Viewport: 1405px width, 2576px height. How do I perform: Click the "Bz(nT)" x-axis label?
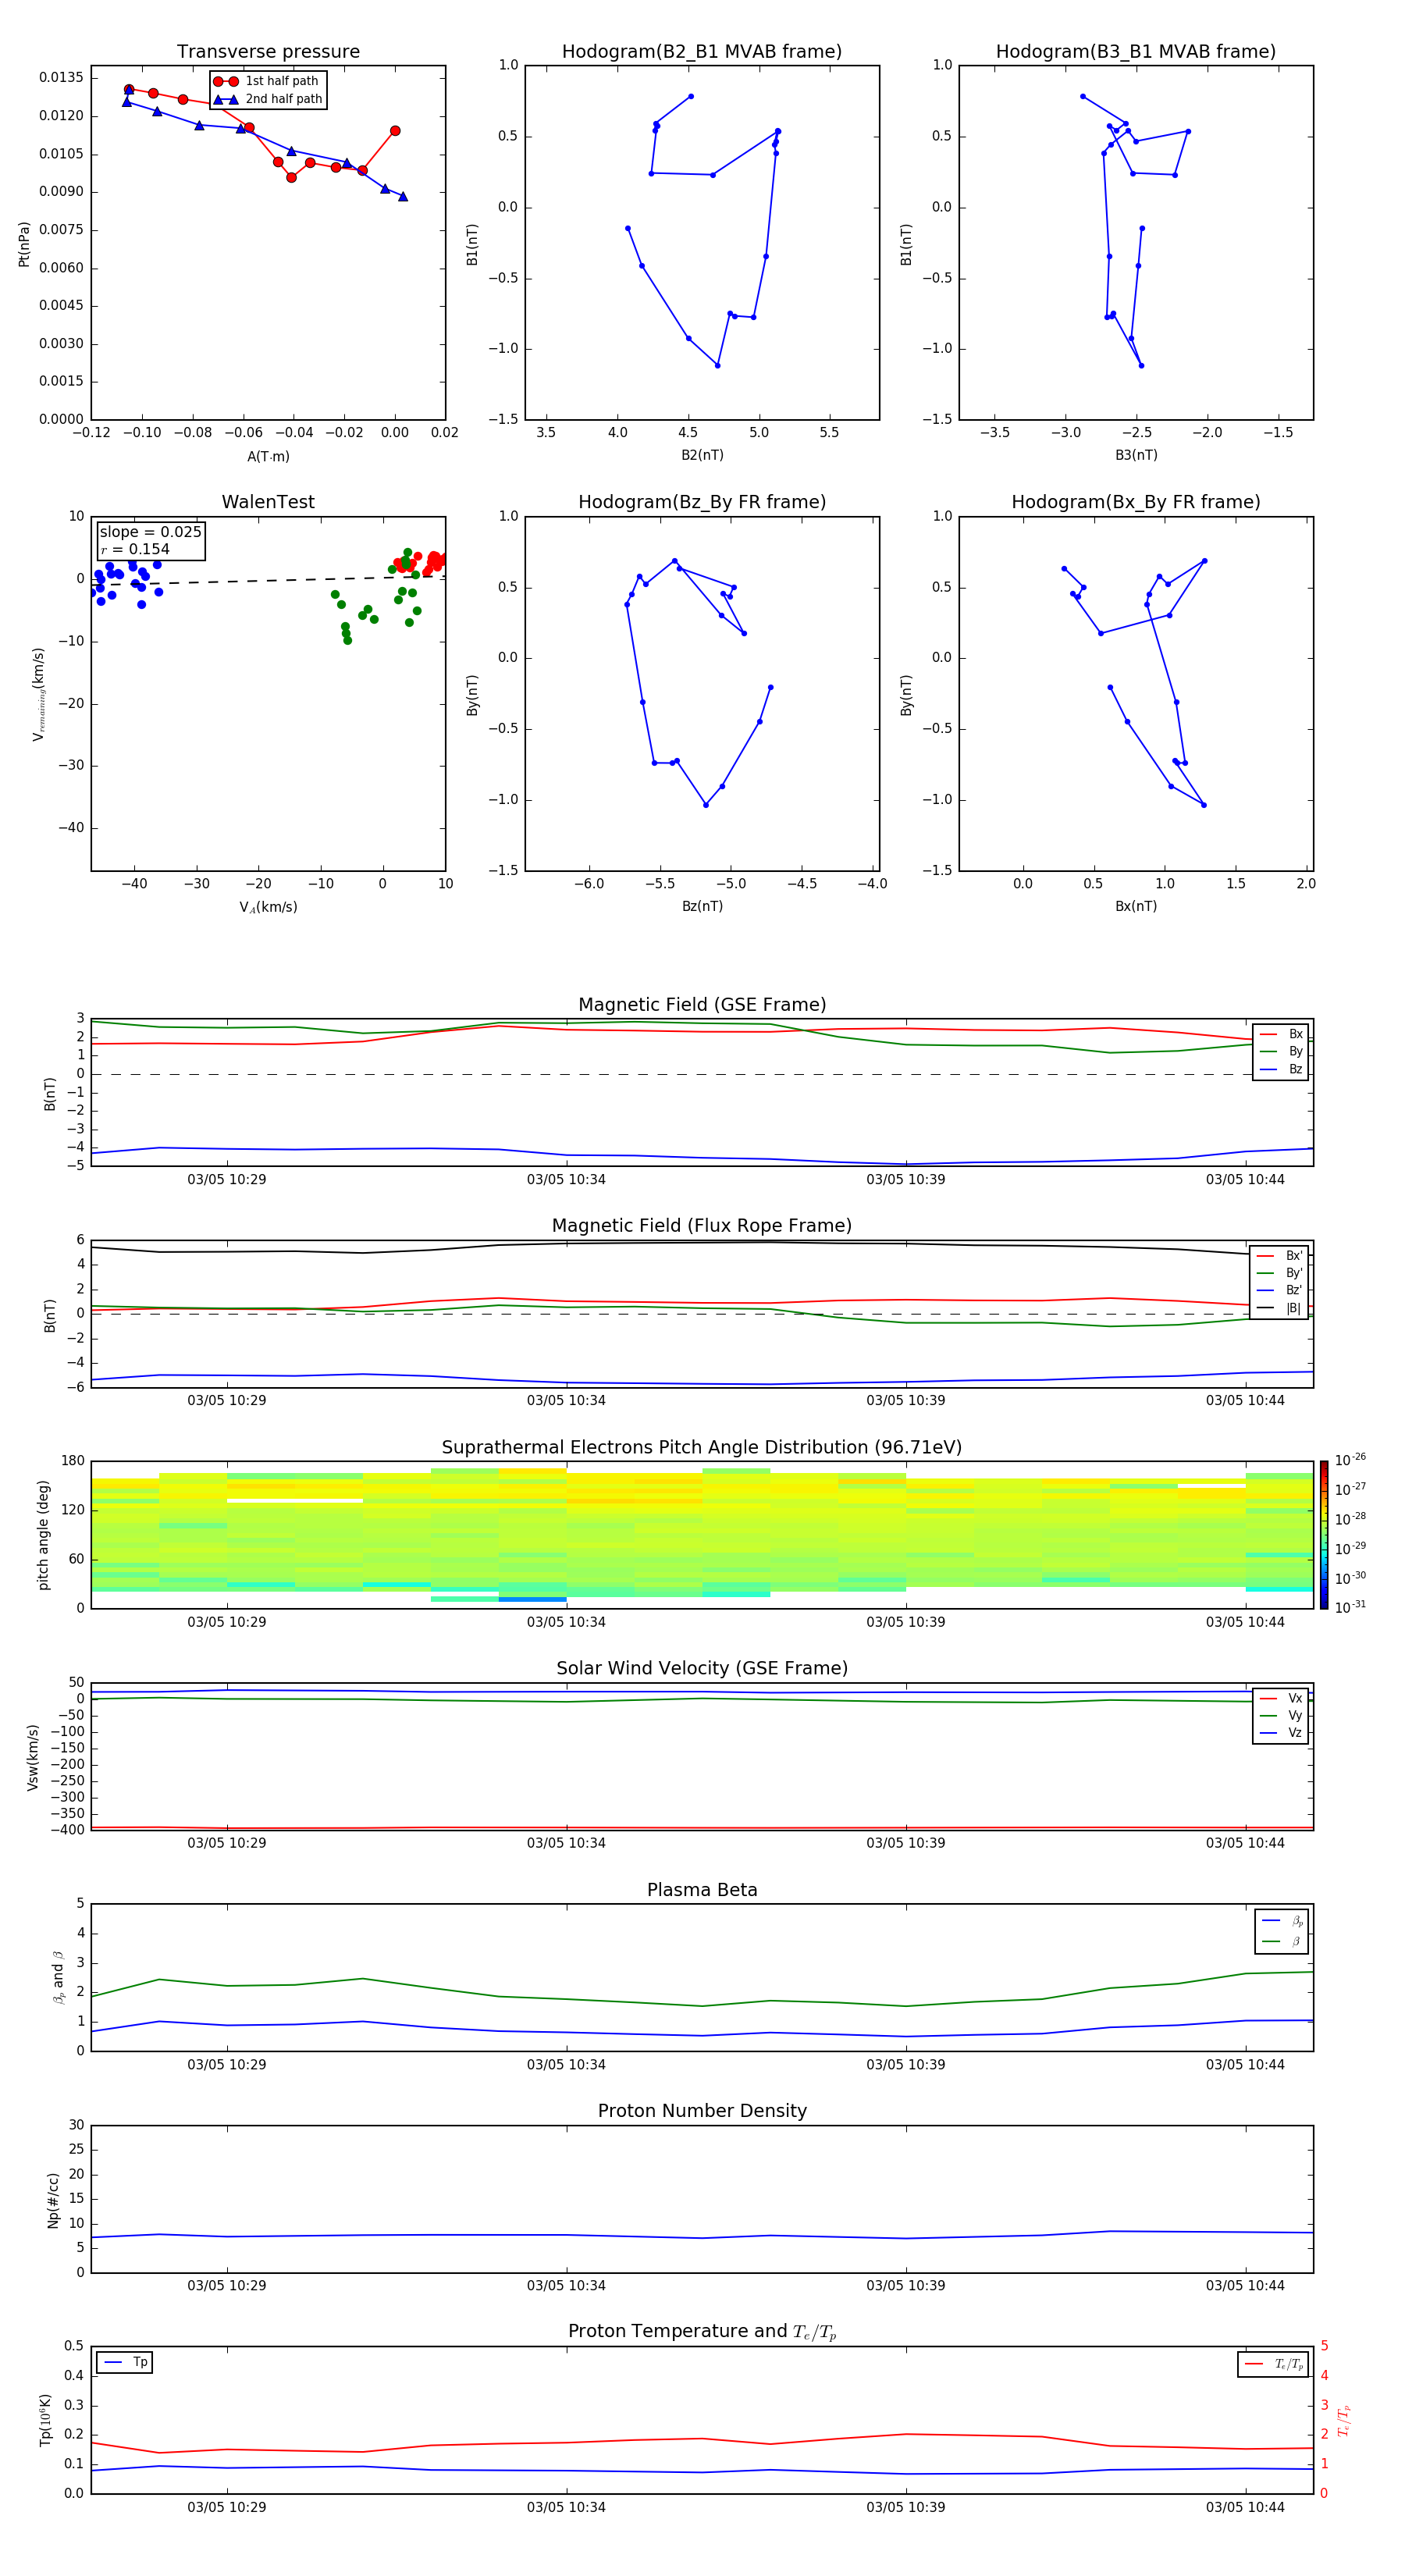click(x=702, y=906)
